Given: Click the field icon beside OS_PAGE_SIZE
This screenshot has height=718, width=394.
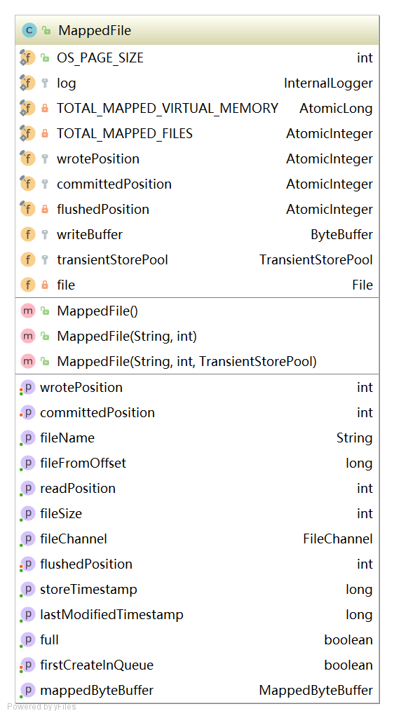Looking at the screenshot, I should pyautogui.click(x=27, y=57).
